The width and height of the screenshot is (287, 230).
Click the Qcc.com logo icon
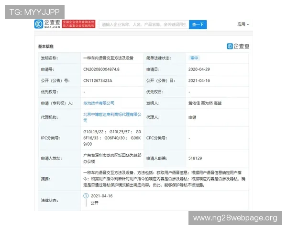point(39,24)
